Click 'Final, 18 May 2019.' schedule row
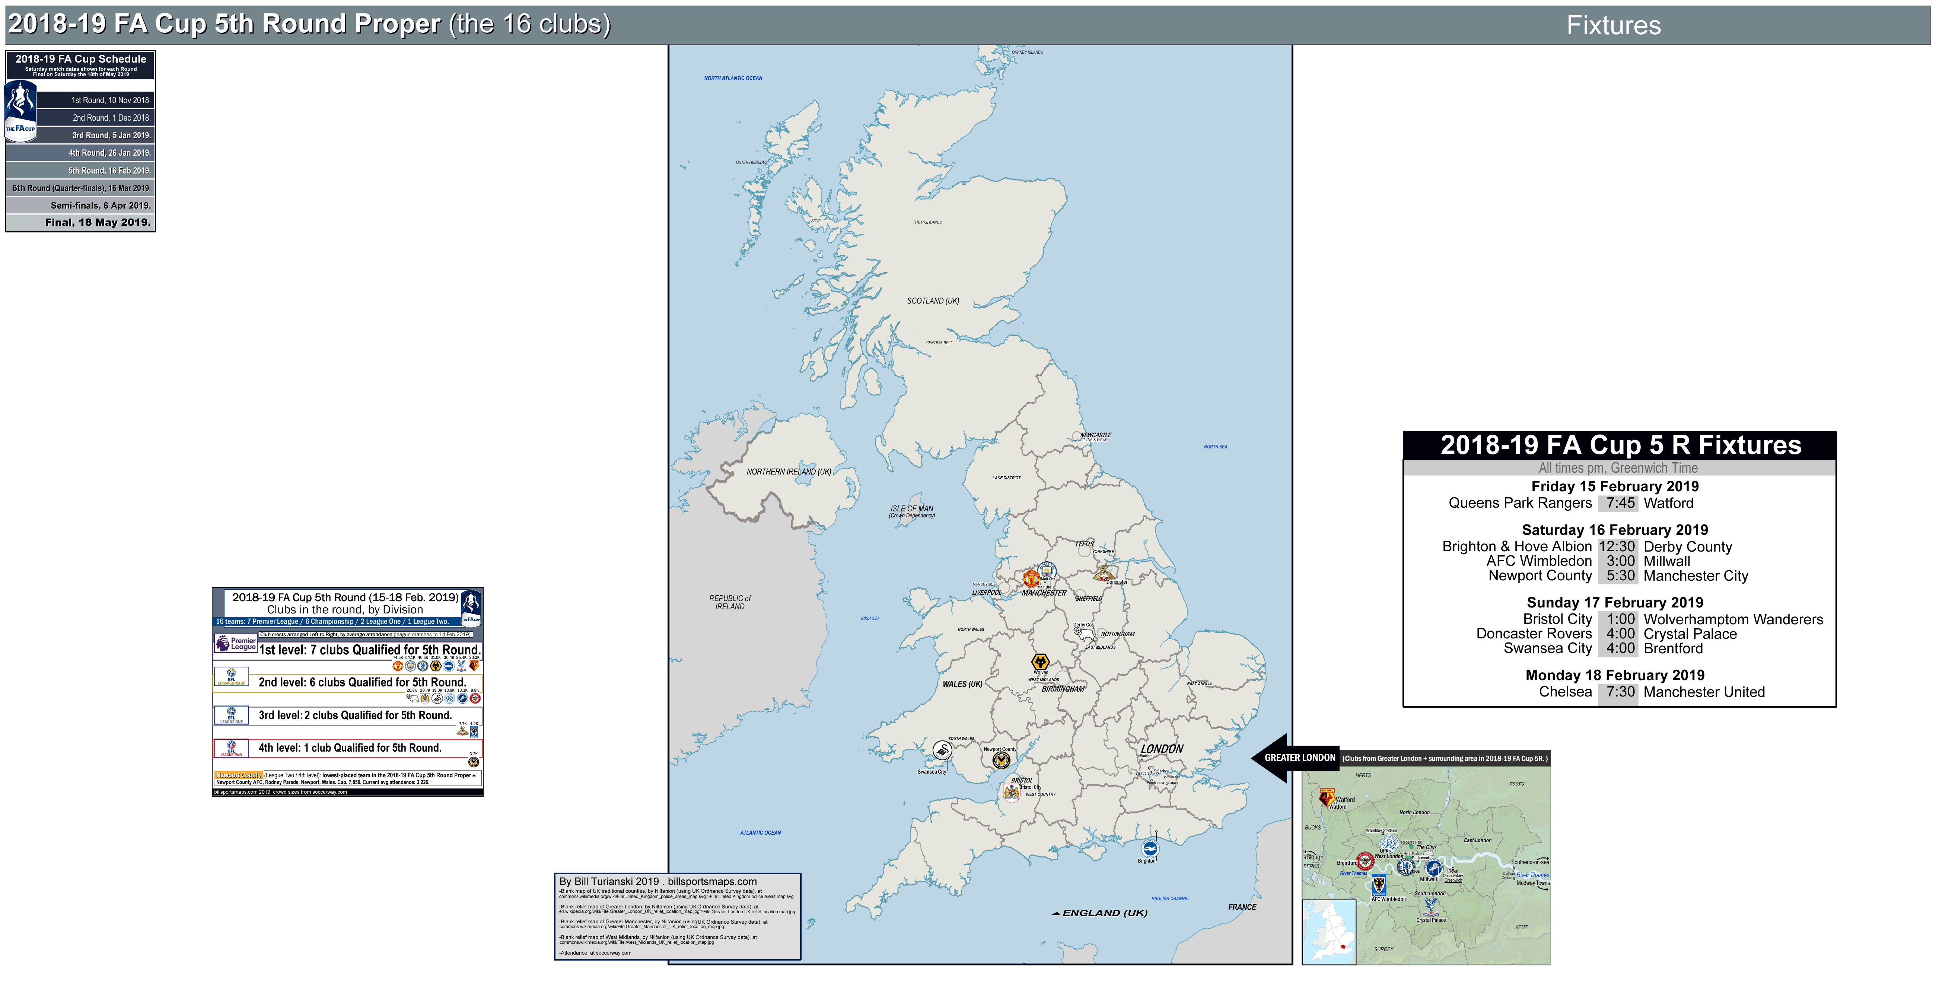The image size is (1936, 987). click(x=80, y=222)
